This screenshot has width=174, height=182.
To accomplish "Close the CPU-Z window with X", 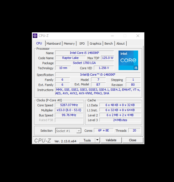I will coord(138,36).
